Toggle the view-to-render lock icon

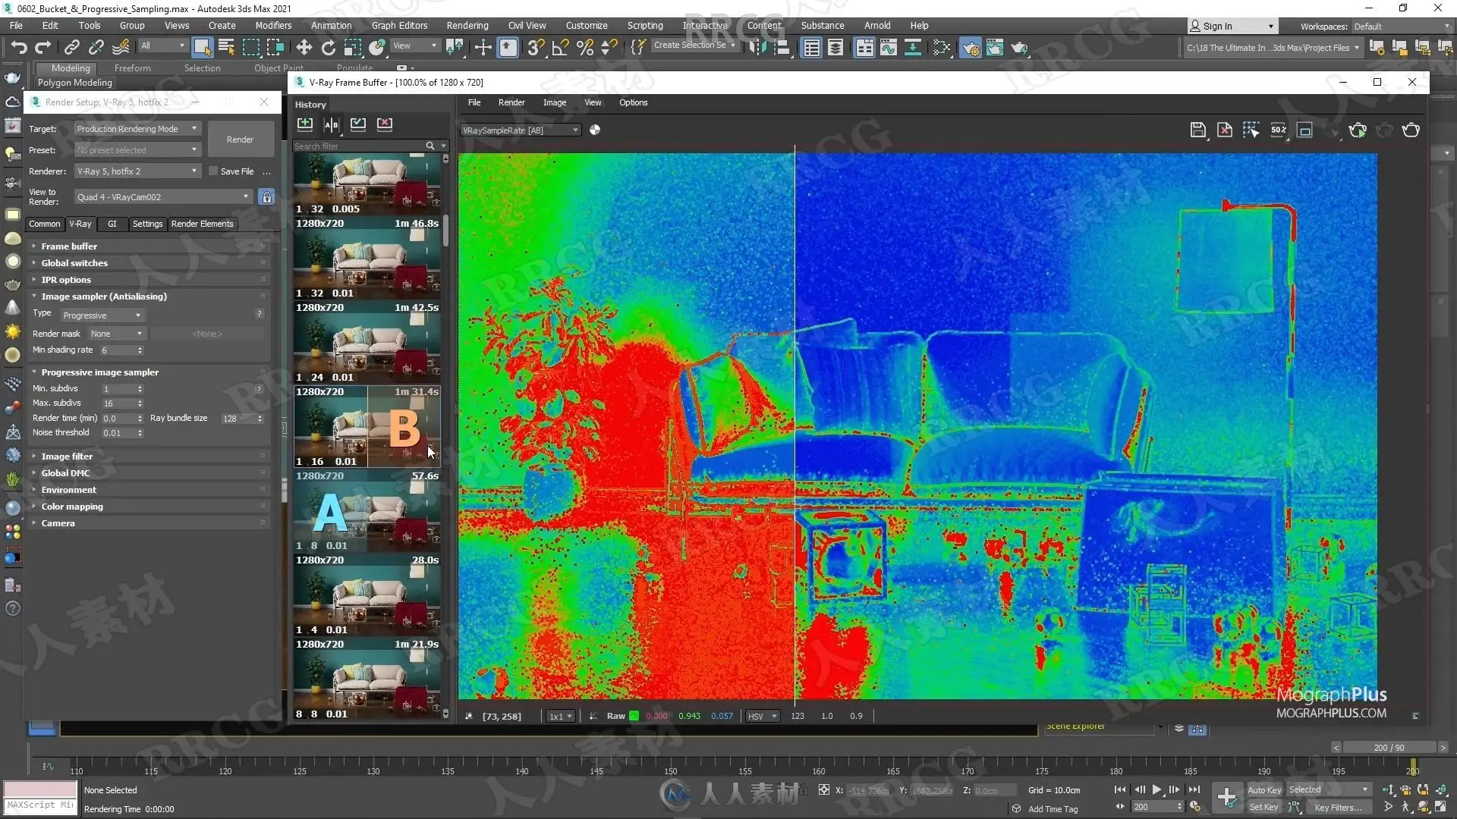click(266, 197)
